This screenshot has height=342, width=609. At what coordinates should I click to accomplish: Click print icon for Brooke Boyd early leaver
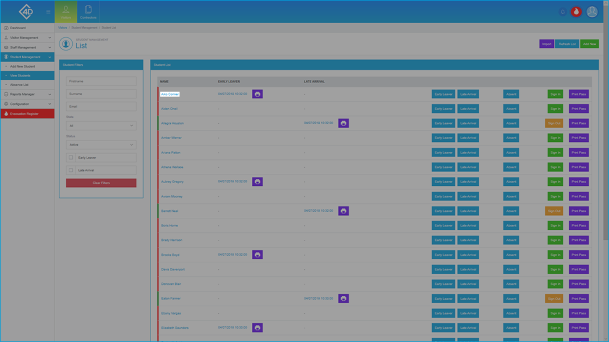257,255
